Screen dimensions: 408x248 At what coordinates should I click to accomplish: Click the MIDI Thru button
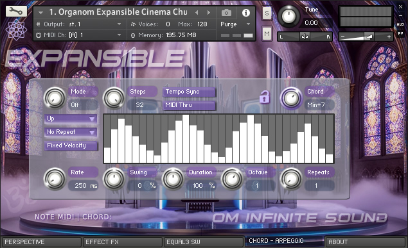click(x=189, y=105)
